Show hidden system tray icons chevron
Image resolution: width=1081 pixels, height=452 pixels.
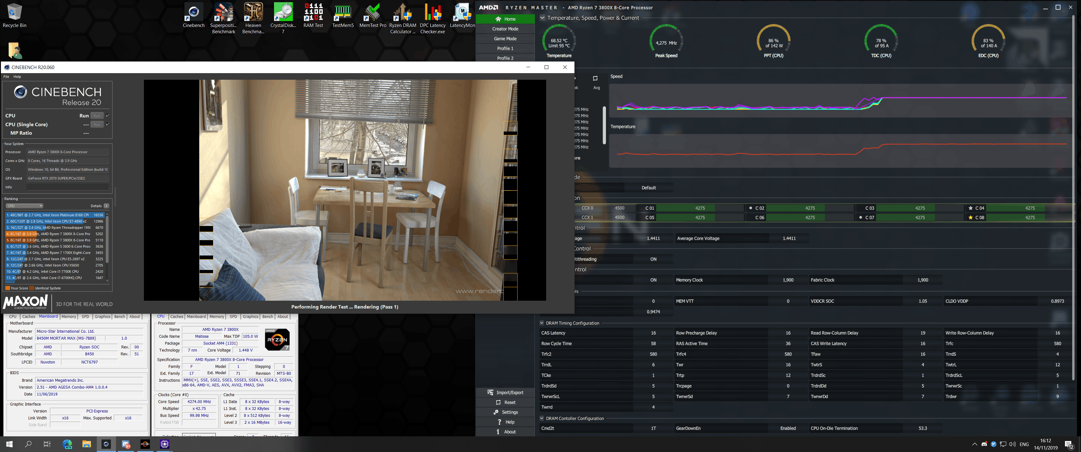click(x=974, y=444)
